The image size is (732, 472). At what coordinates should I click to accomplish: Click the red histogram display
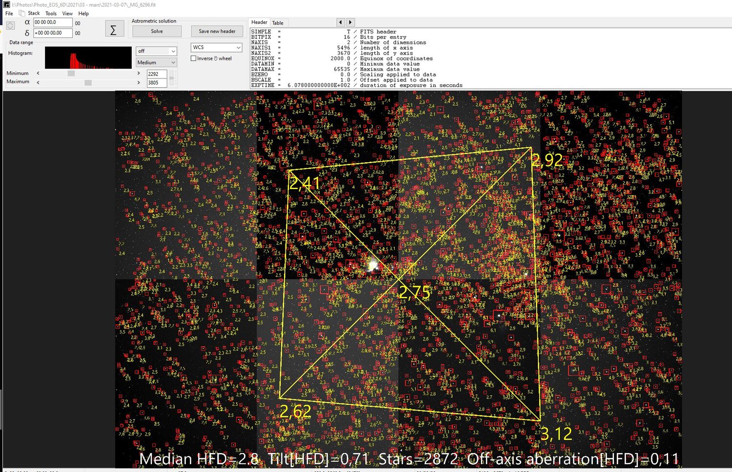click(88, 57)
